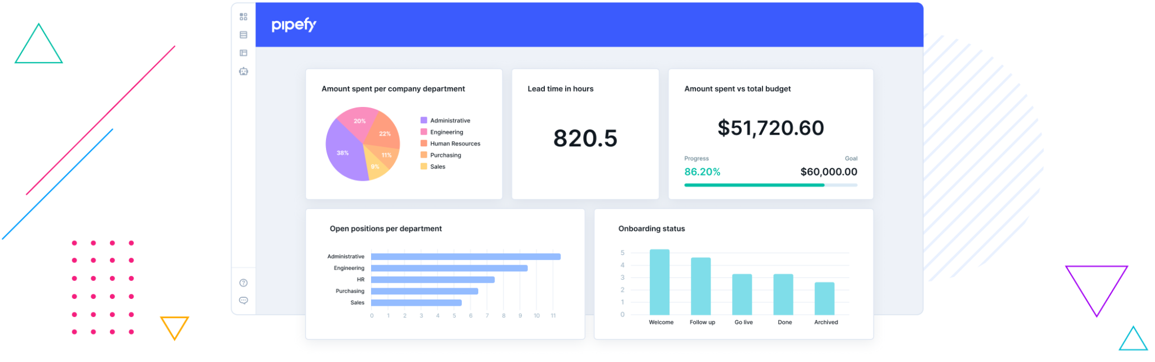The width and height of the screenshot is (1155, 362).
Task: Select the 38% purple pie slice
Action: click(344, 152)
